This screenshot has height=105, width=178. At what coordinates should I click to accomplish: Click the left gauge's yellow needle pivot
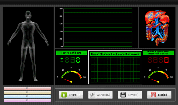71,82
